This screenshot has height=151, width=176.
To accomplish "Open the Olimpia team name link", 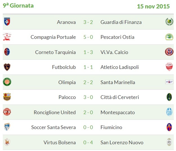I will [x=67, y=82].
